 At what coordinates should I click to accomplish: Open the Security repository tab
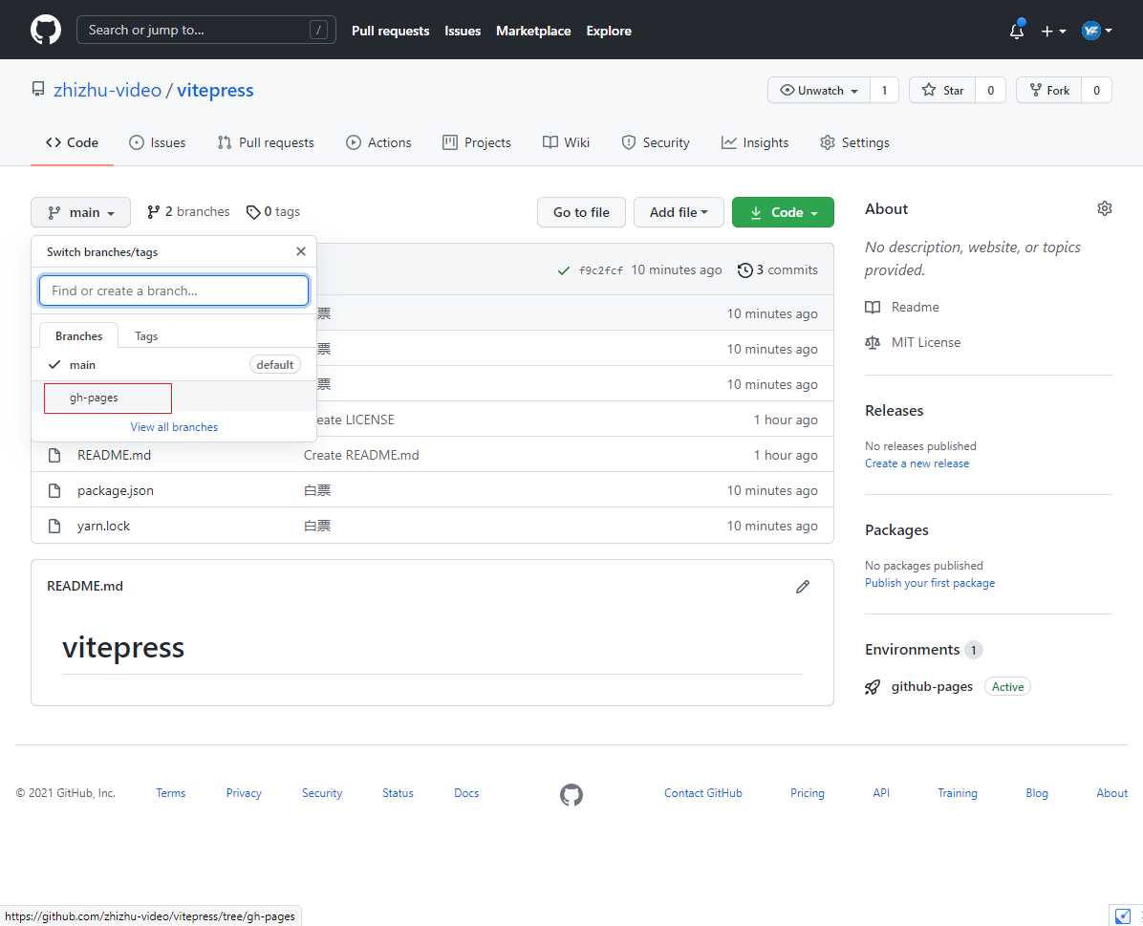pyautogui.click(x=656, y=143)
